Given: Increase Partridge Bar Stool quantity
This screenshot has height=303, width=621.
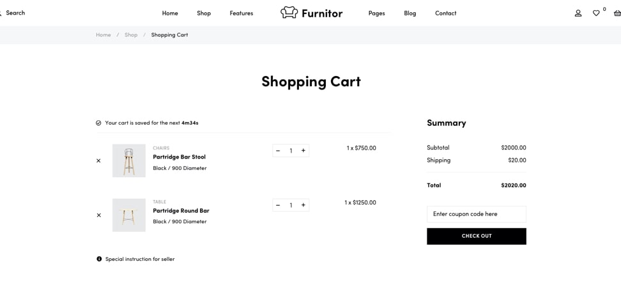Looking at the screenshot, I should [303, 151].
